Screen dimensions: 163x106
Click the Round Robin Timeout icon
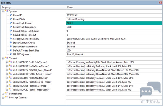11,35
